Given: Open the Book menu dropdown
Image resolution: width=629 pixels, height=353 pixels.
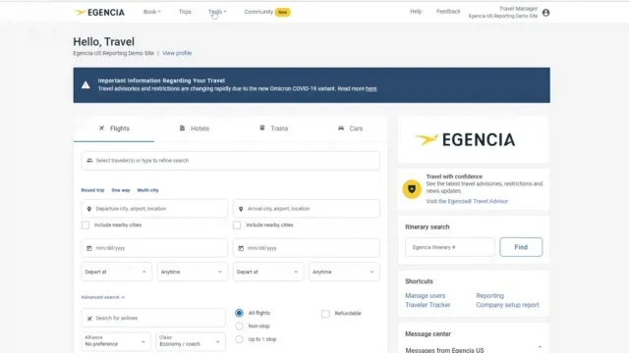Looking at the screenshot, I should click(152, 12).
